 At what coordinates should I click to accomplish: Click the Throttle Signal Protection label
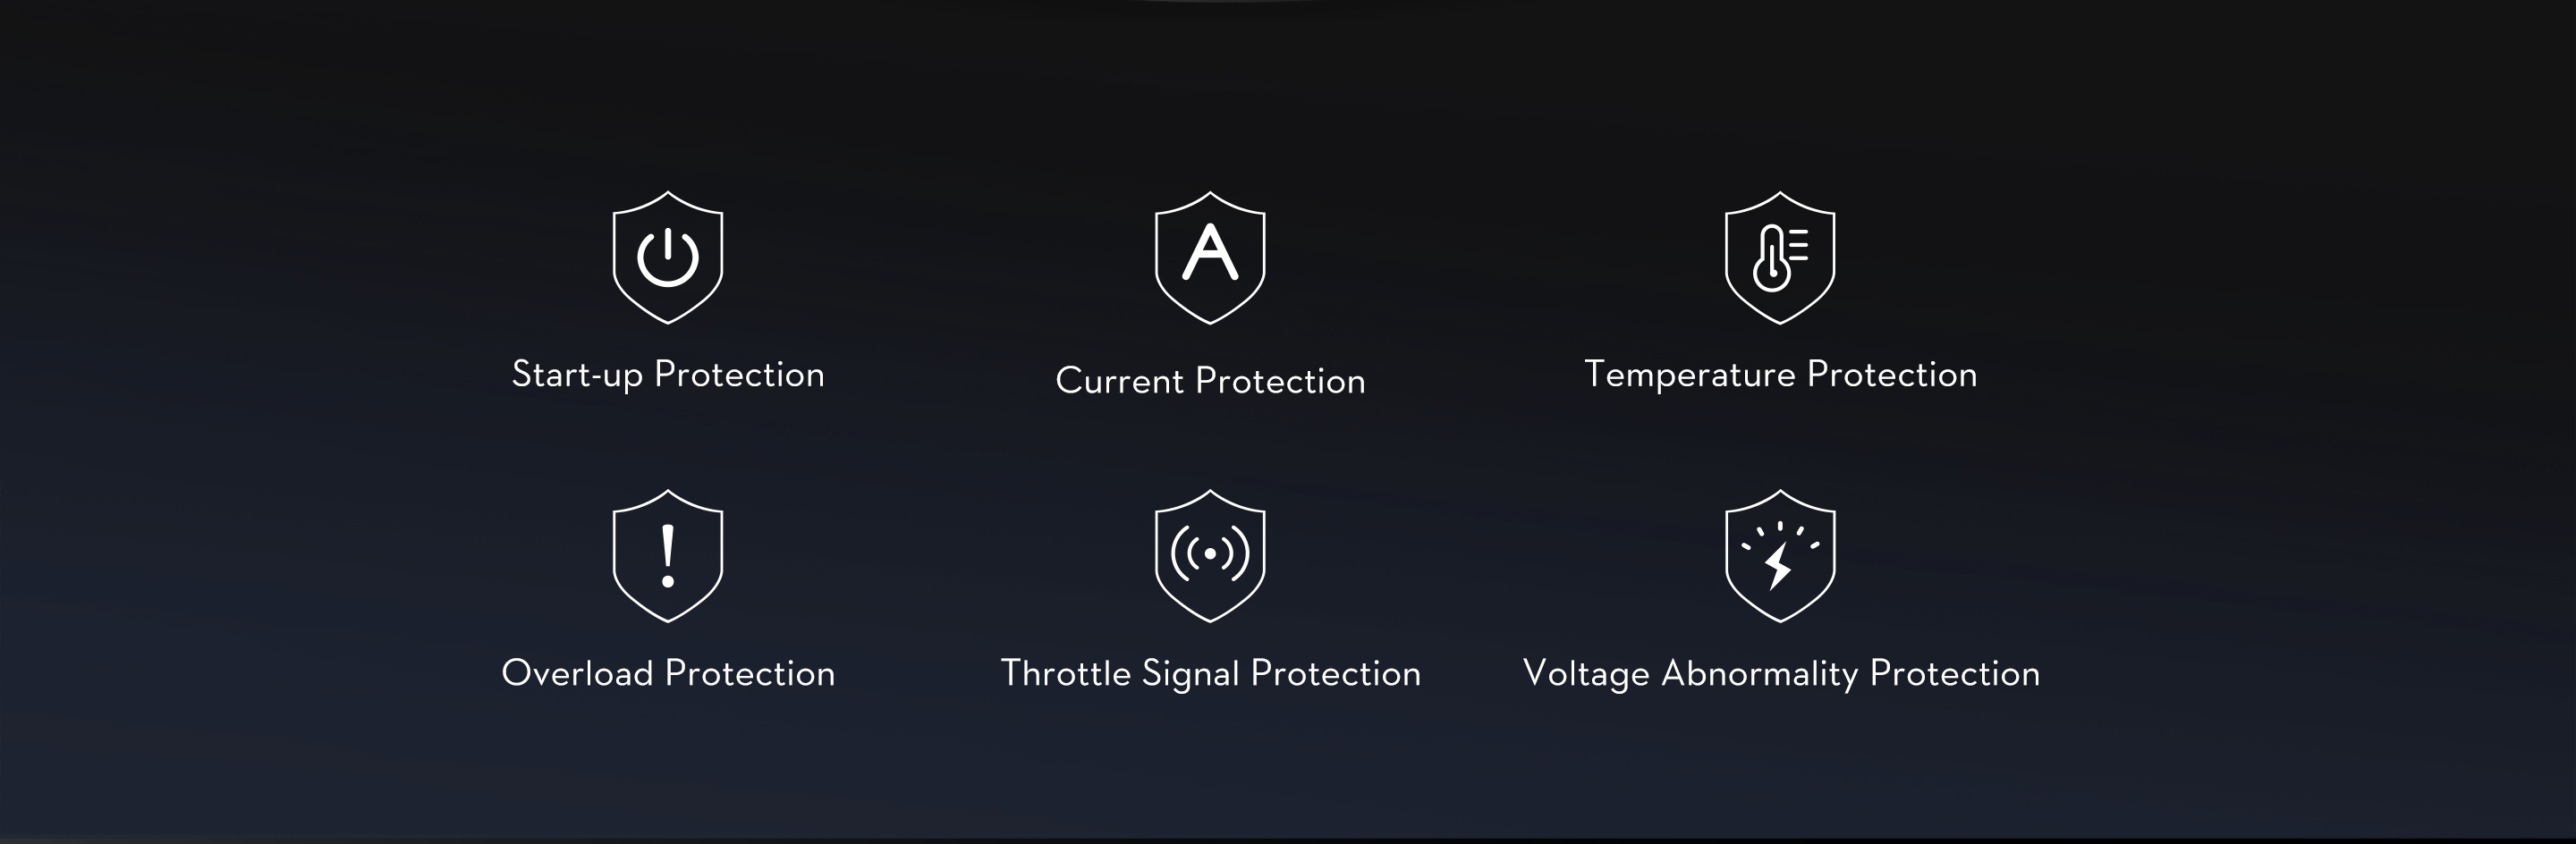[x=1211, y=674]
